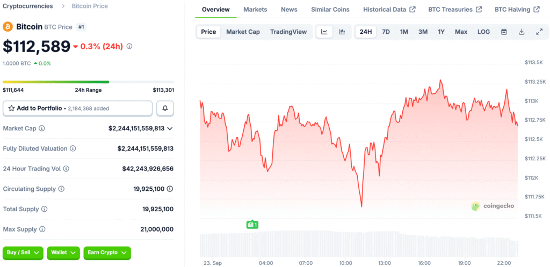Image resolution: width=550 pixels, height=267 pixels.
Task: Click info icon beside 19,925,100 circulating value
Action: (x=170, y=189)
